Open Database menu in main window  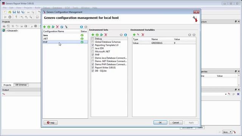coord(57,8)
